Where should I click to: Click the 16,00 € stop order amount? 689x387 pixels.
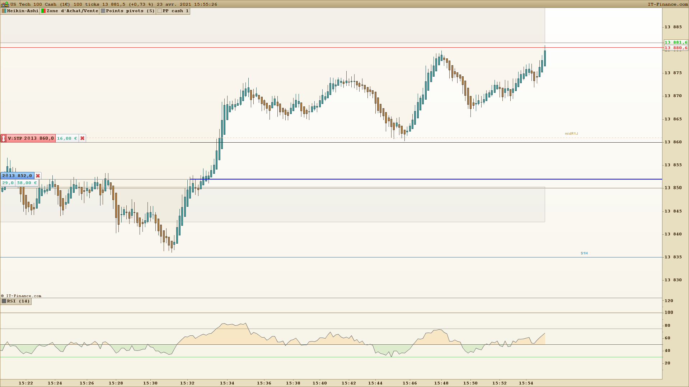point(67,138)
